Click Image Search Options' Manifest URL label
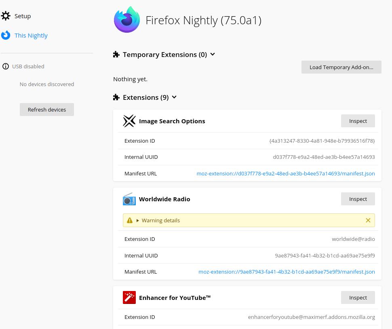Viewport: 392px width, 329px height. 141,173
